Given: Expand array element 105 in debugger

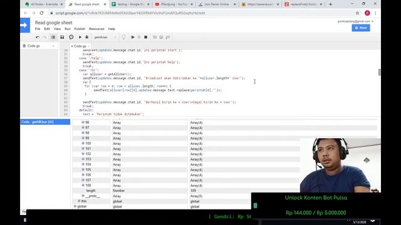Looking at the screenshot, I should pyautogui.click(x=83, y=169).
